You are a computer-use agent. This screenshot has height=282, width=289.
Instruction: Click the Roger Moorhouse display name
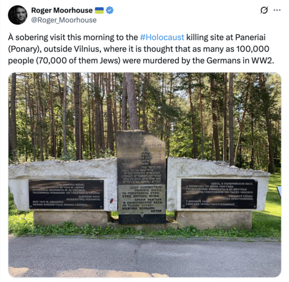point(62,11)
